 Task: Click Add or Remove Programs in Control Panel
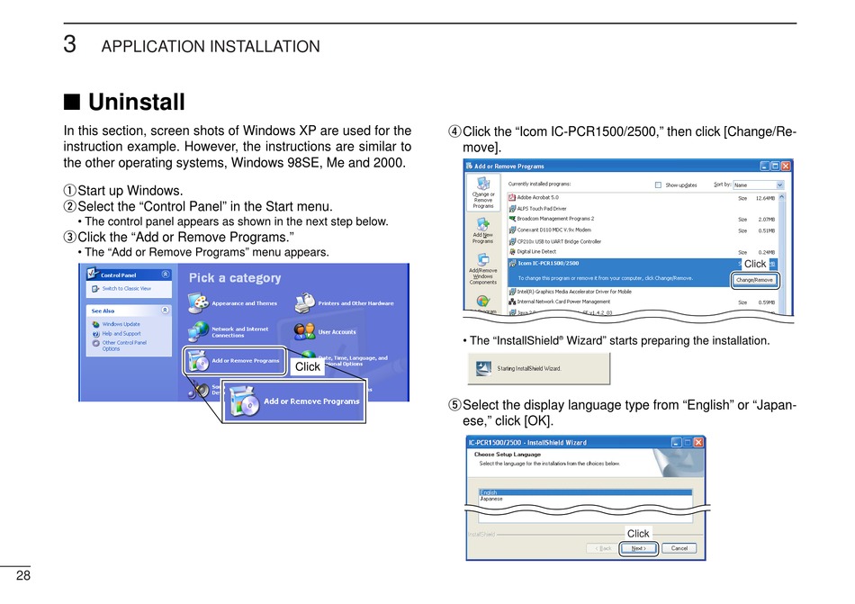[235, 361]
